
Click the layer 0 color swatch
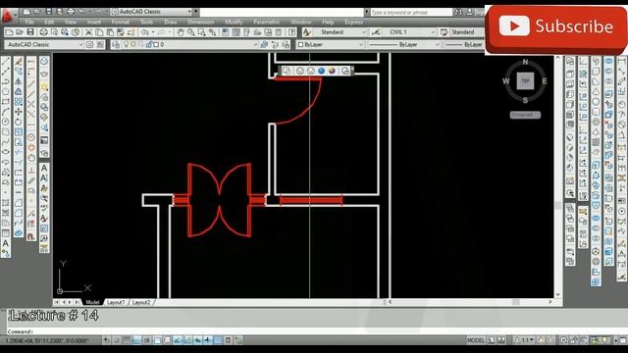pos(156,44)
